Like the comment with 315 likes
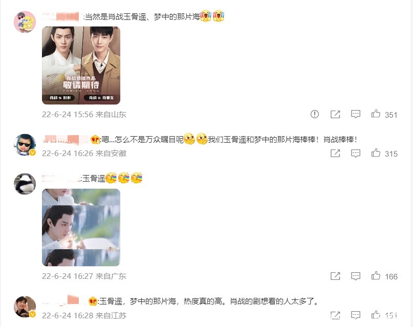 click(376, 152)
